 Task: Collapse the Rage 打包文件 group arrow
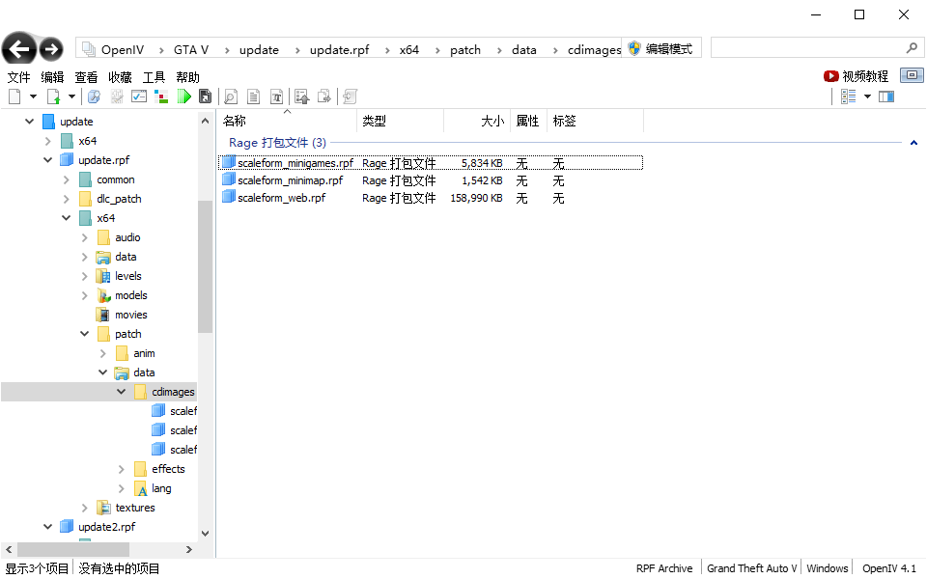point(913,143)
